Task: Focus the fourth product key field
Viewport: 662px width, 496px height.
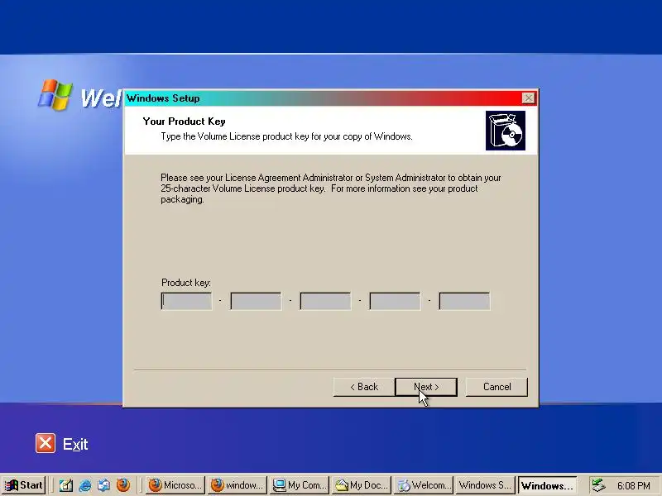Action: click(x=396, y=301)
